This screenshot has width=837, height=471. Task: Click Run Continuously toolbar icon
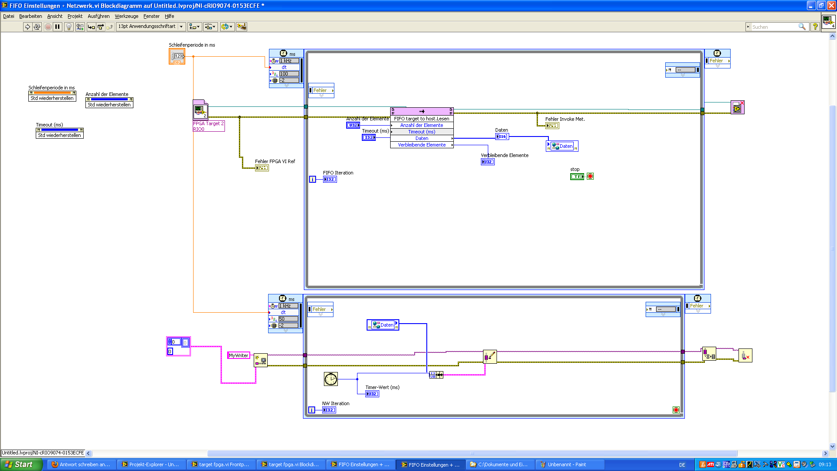[x=37, y=27]
